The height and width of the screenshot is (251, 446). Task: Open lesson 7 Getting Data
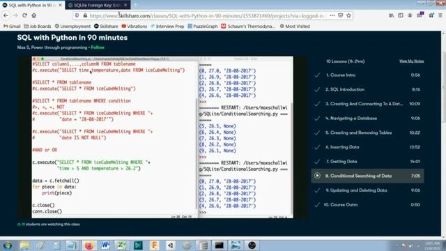367,162
